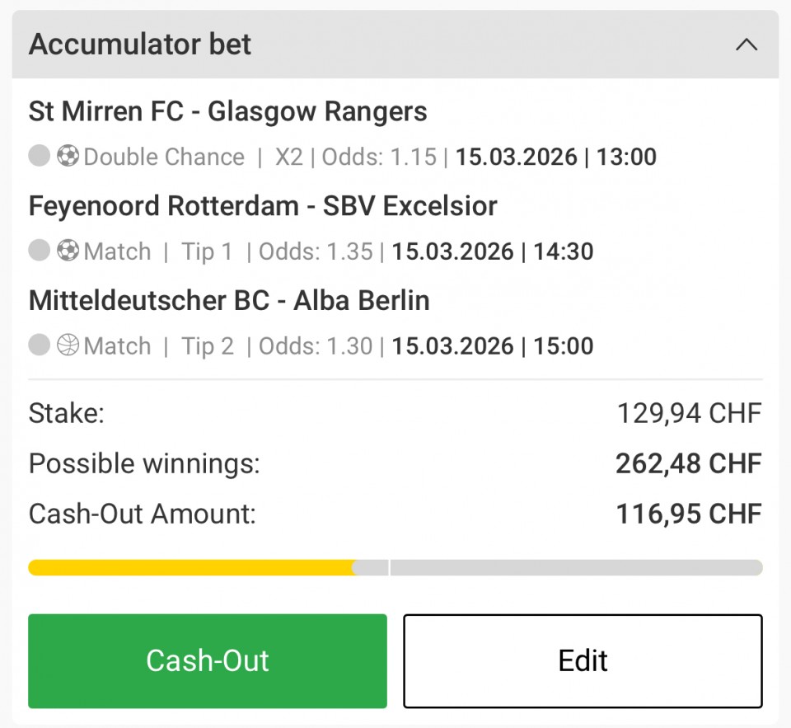This screenshot has height=728, width=791.
Task: Click the Cash-Out Amount 116,95 CHF value
Action: (689, 514)
